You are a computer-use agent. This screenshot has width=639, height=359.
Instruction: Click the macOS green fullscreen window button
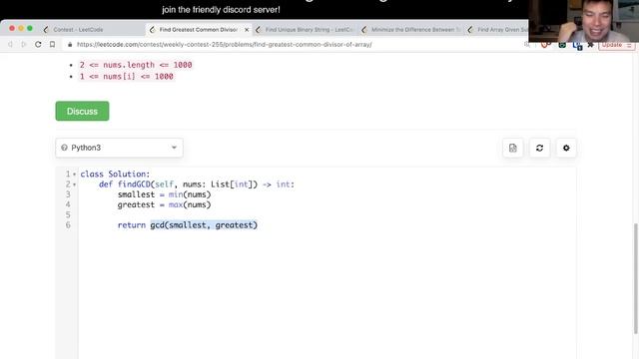click(x=30, y=29)
